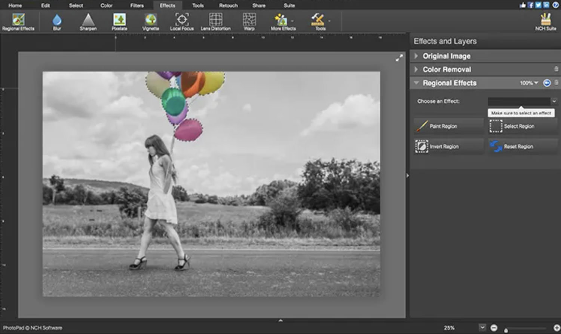The width and height of the screenshot is (561, 334).
Task: Toggle the blue Regional Effects layer switch
Action: pos(547,83)
